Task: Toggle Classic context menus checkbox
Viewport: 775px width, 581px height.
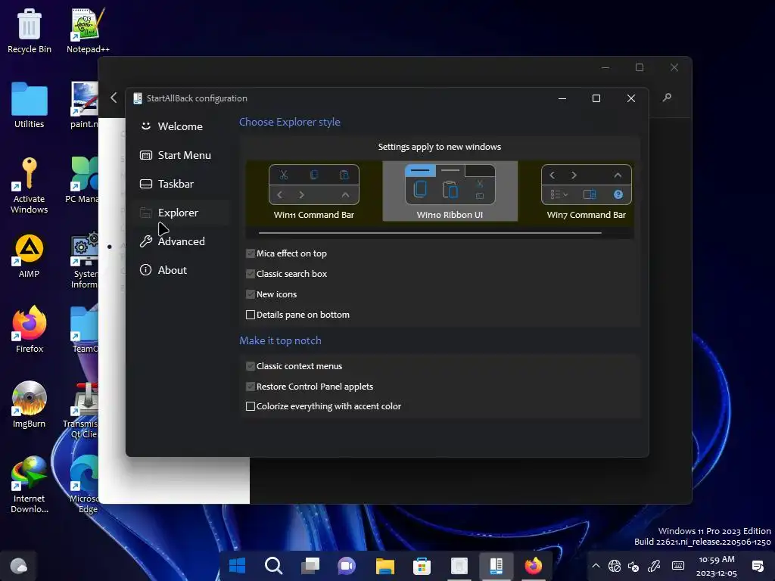Action: point(251,366)
